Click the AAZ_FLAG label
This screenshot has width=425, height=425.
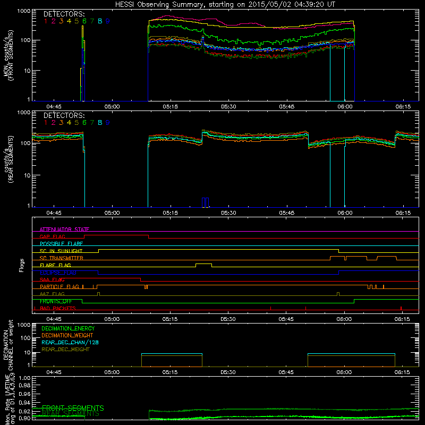click(x=52, y=294)
